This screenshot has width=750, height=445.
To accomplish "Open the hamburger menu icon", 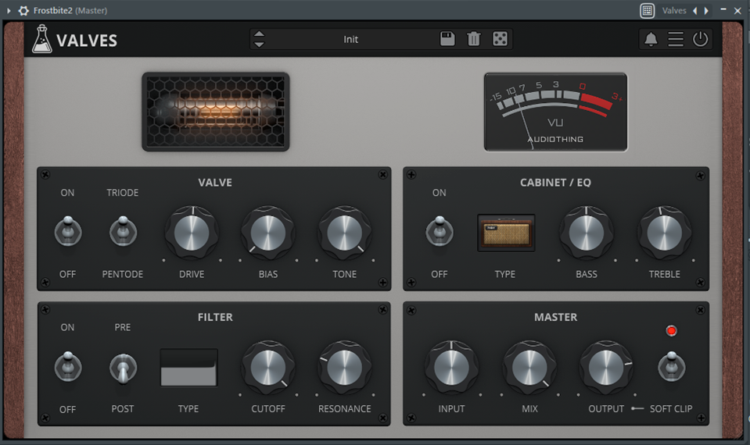I will click(x=676, y=39).
